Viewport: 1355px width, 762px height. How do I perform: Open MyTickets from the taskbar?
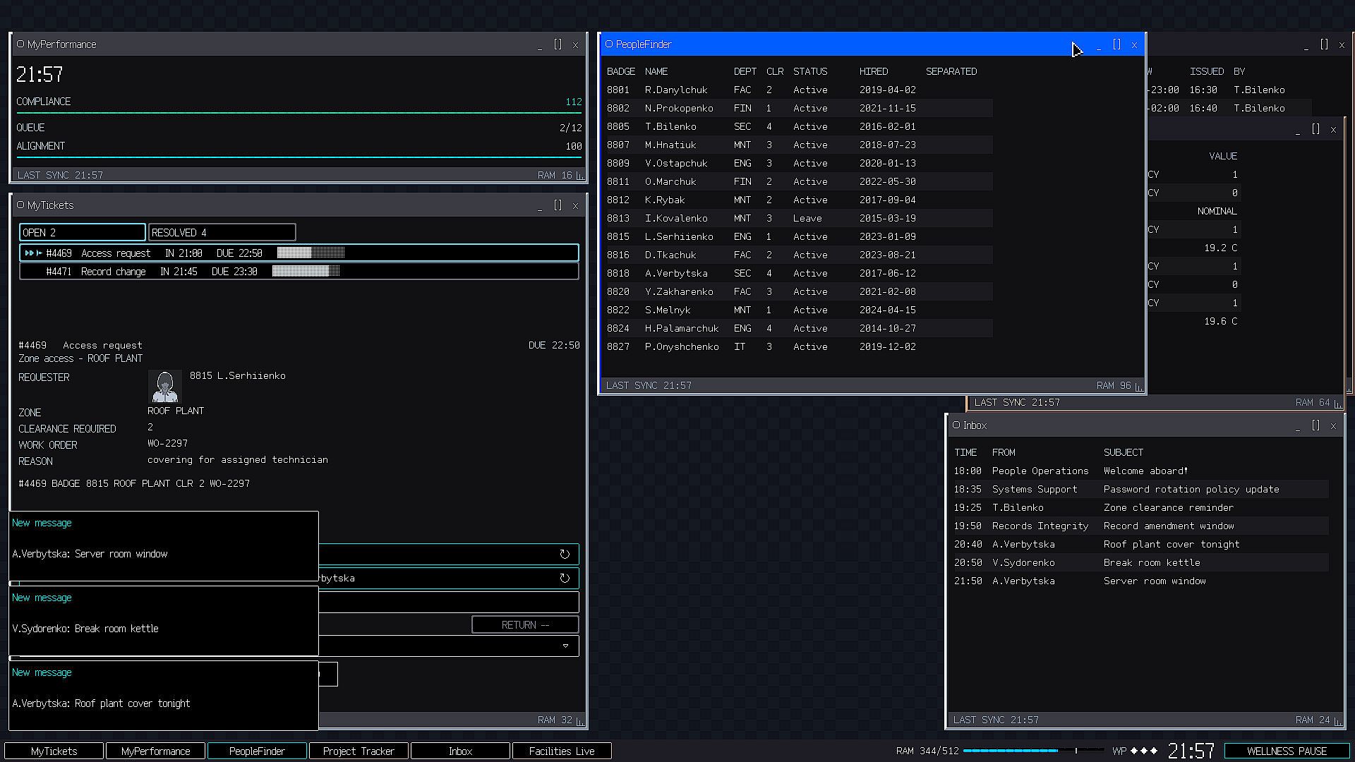point(54,751)
